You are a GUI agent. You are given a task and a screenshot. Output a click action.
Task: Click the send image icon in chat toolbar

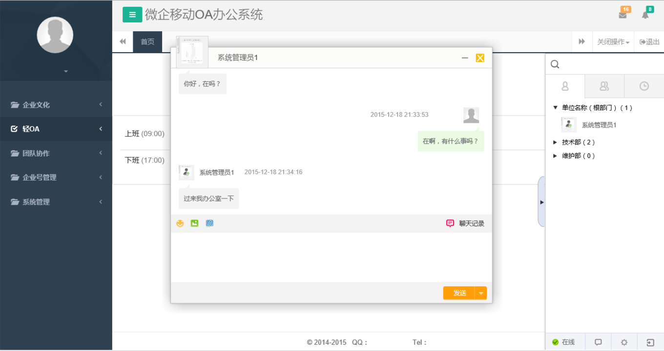194,223
